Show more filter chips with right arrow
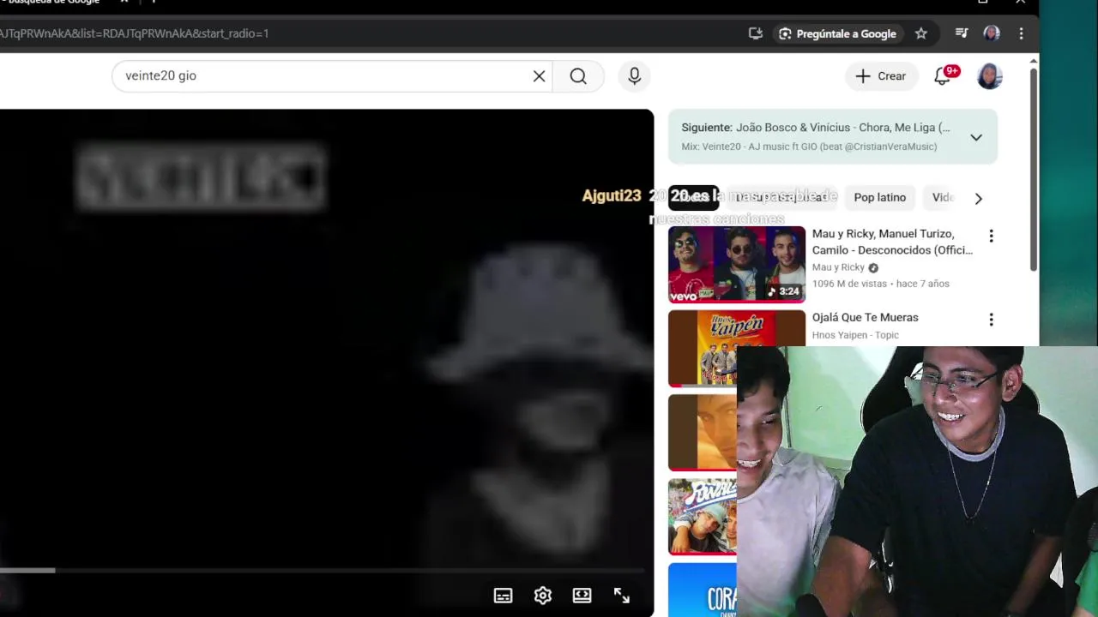Screen dimensions: 1098x617 [x=978, y=198]
